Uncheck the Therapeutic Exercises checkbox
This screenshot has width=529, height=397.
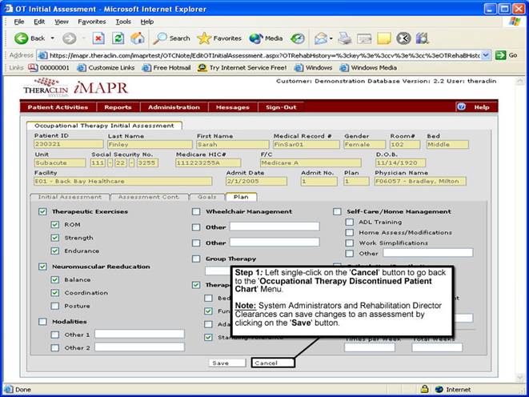pos(42,211)
